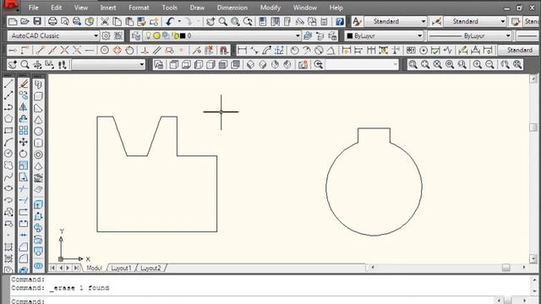Image resolution: width=541 pixels, height=304 pixels.
Task: Open Workspace Settings gear icon
Action: click(x=106, y=35)
